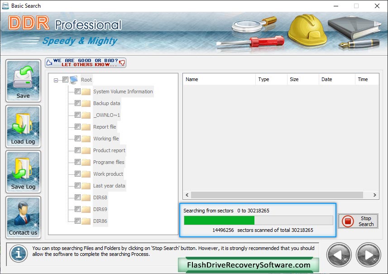Viewport: 388px width, 274px height.
Task: Click the Product report folder icon
Action: point(86,150)
